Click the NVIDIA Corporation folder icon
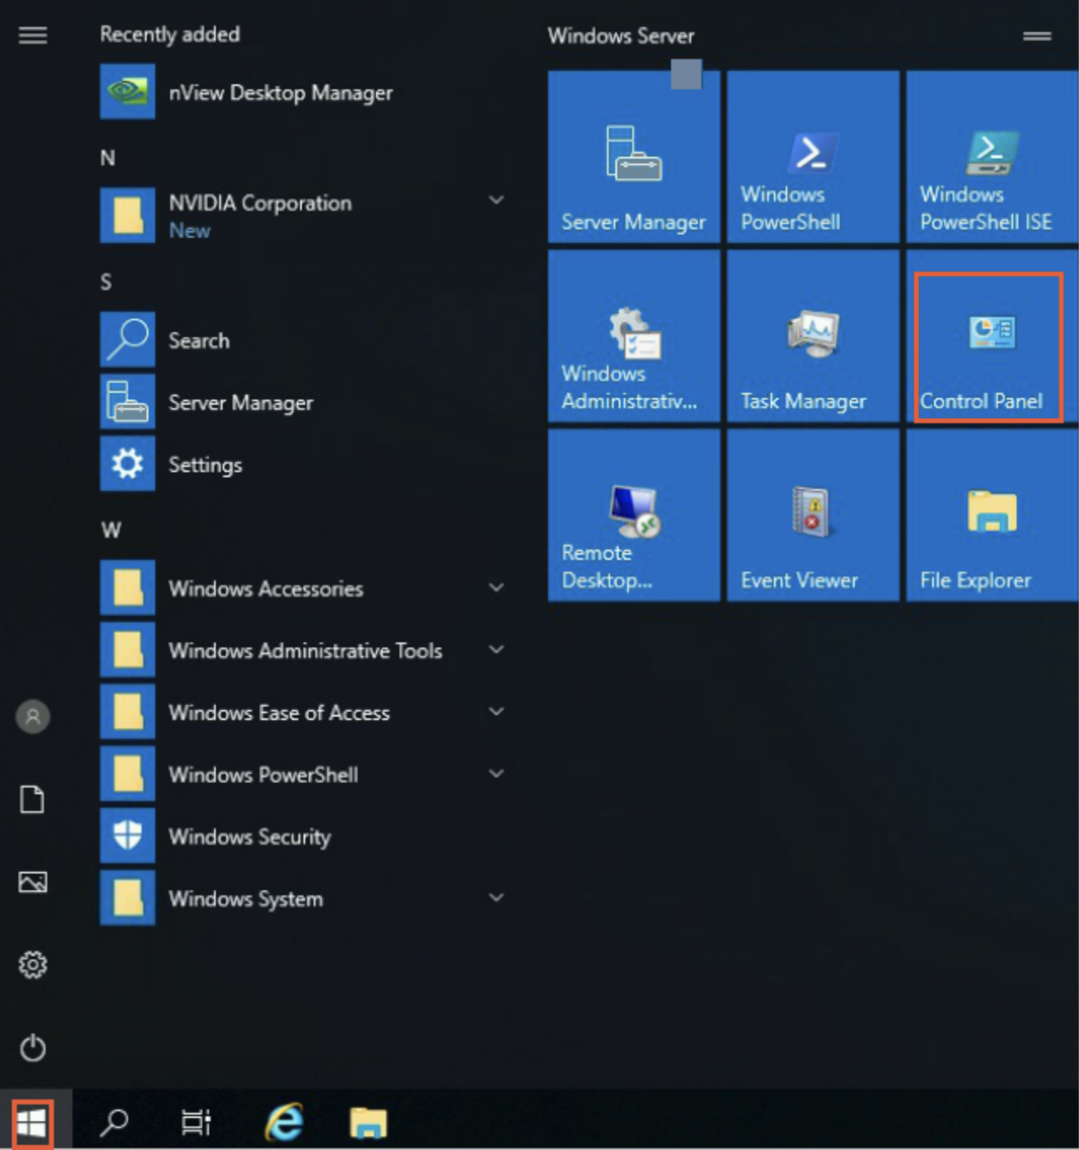The width and height of the screenshot is (1079, 1150). pos(127,215)
